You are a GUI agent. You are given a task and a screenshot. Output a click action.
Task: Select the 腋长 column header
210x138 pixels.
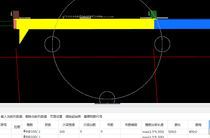pyautogui.click(x=178, y=125)
